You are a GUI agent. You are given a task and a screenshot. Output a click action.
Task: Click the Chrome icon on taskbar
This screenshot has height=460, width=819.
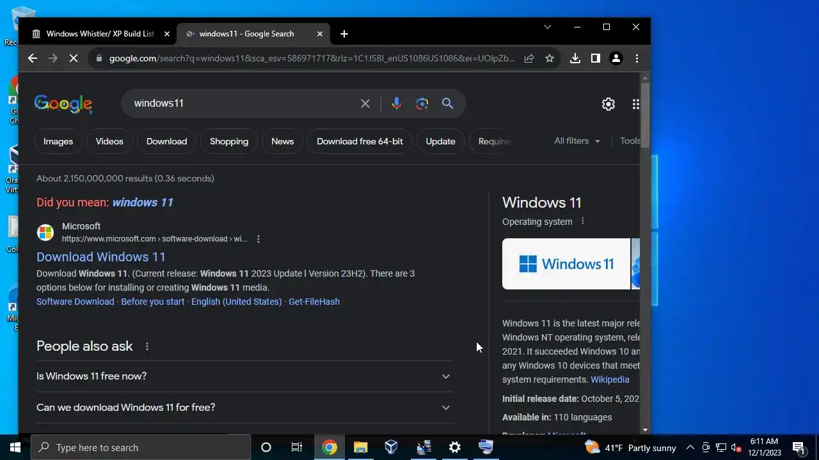pyautogui.click(x=330, y=447)
